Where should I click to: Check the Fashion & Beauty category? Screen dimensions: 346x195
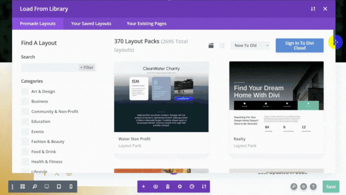(25, 142)
